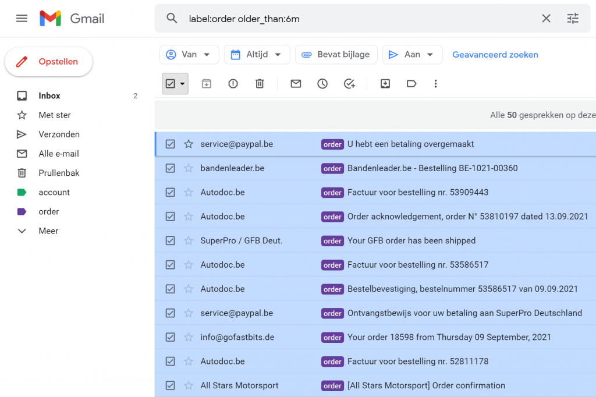
Task: Star the service@paypal.be betaling overgemaakt email
Action: (x=189, y=144)
